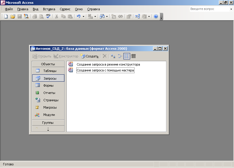Open the Relationships window icon
234x168 pixels.
(x=137, y=16)
